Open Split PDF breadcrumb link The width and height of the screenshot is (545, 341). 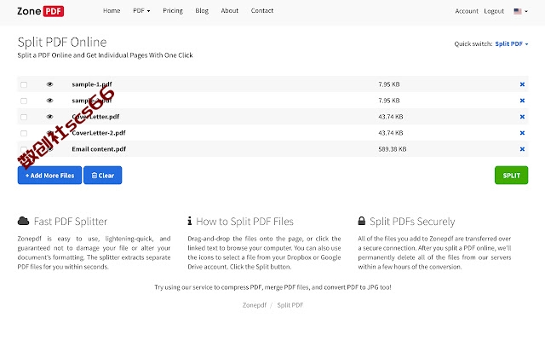[290, 305]
